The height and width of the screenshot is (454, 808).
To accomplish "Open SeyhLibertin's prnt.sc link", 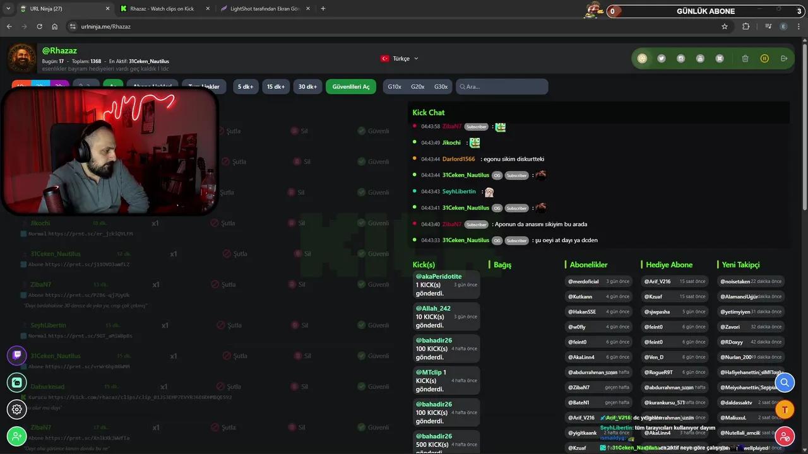I will click(90, 336).
